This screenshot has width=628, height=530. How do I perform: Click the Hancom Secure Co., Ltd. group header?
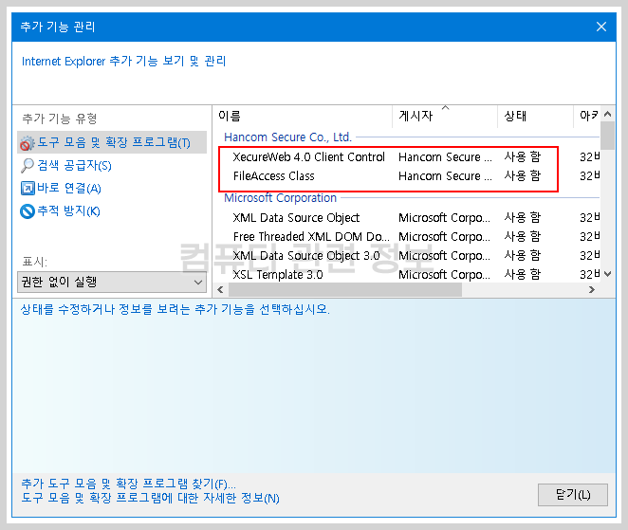point(287,137)
